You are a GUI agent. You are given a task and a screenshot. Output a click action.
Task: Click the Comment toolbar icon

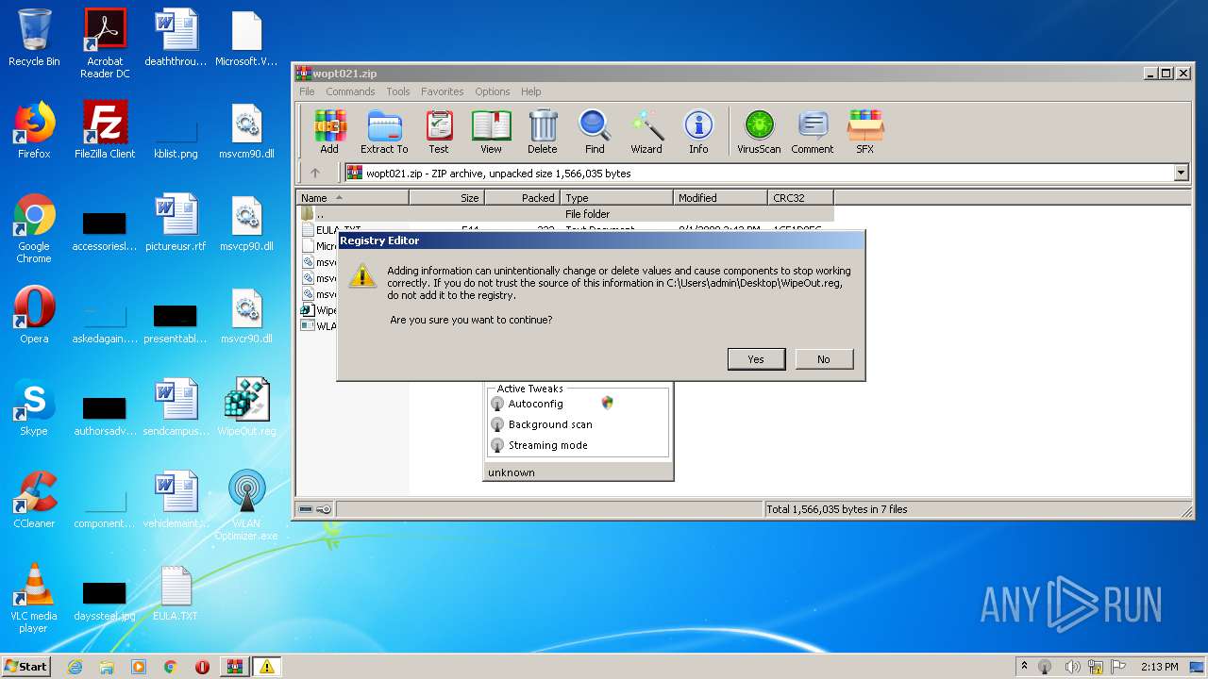point(813,132)
